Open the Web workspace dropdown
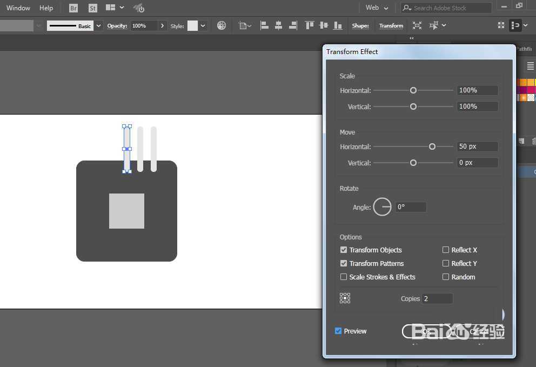The image size is (536, 367). (x=377, y=8)
